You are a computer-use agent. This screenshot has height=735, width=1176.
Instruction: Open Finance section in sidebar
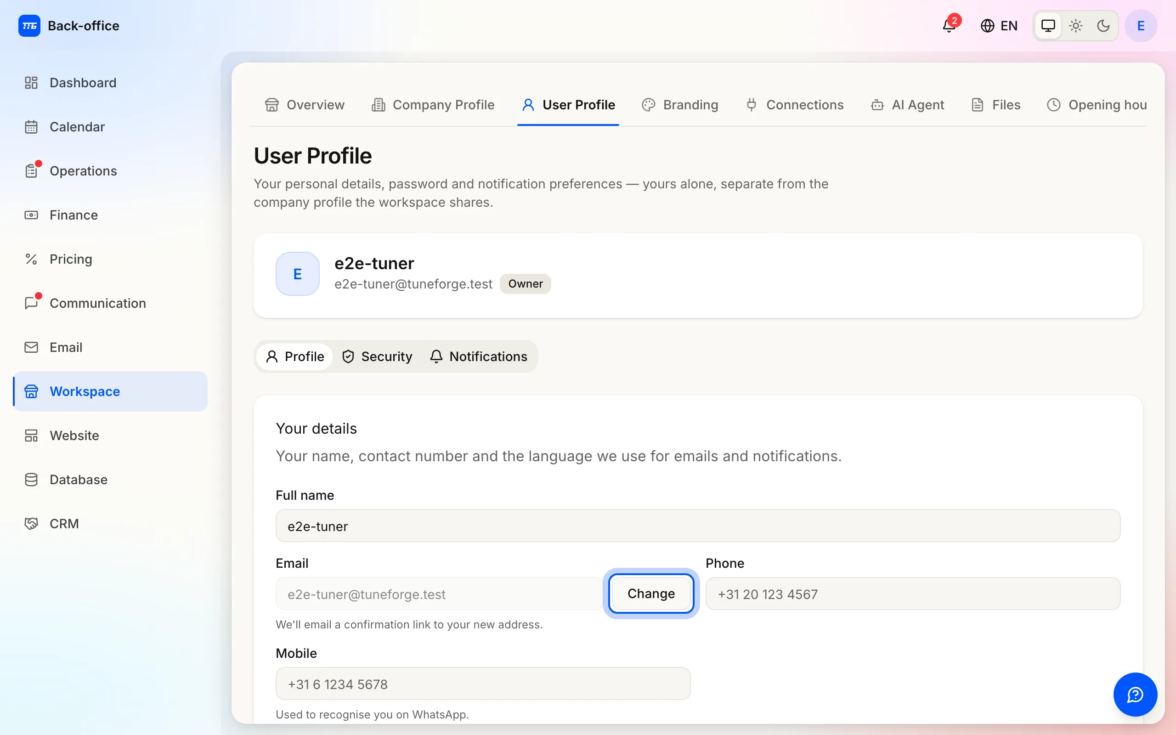pos(110,215)
